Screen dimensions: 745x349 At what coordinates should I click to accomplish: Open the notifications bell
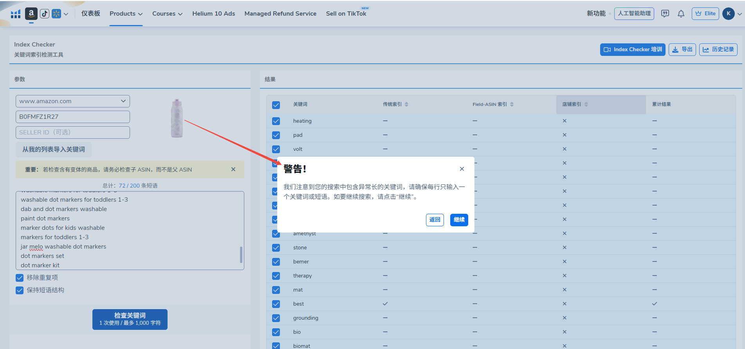pyautogui.click(x=681, y=14)
